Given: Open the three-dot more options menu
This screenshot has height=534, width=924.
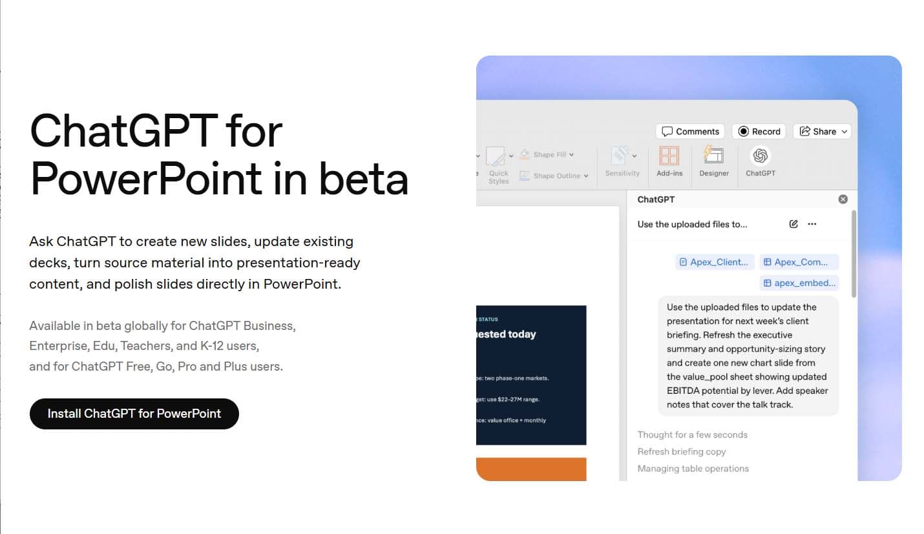Looking at the screenshot, I should tap(812, 224).
